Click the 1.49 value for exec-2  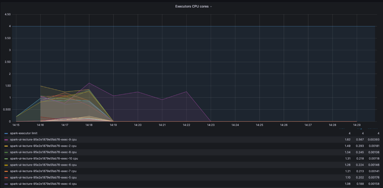(x=347, y=146)
